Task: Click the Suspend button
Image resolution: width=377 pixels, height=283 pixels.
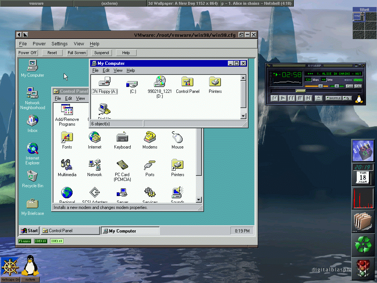Action: (102, 53)
